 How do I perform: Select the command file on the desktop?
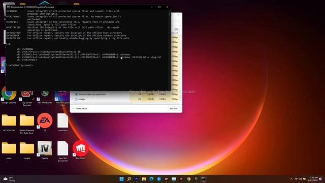(62, 123)
